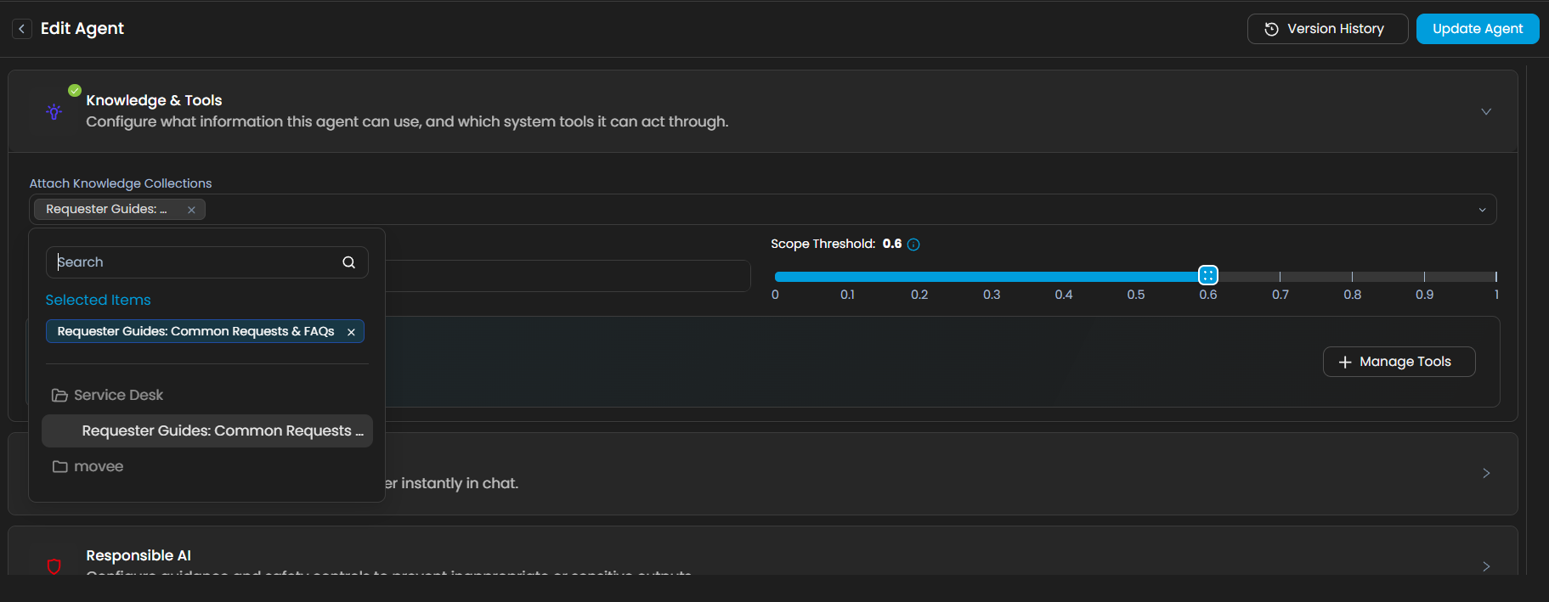The width and height of the screenshot is (1549, 602).
Task: Click the search magnifier icon in dropdown
Action: [348, 262]
